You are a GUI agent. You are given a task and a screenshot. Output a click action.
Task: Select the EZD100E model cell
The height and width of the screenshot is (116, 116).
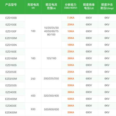click(x=11, y=25)
